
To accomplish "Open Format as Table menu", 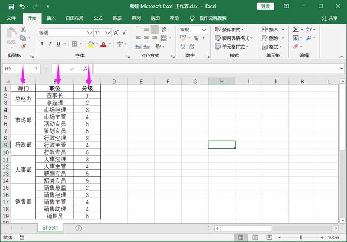I will (x=234, y=38).
